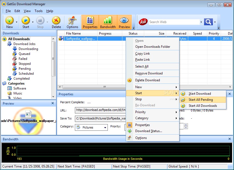Open the Search Web history dropdown
This screenshot has width=234, height=170.
[201, 22]
